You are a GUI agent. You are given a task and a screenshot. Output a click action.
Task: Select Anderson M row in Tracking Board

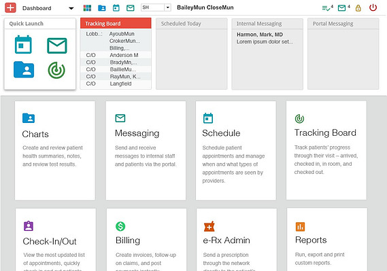click(116, 55)
